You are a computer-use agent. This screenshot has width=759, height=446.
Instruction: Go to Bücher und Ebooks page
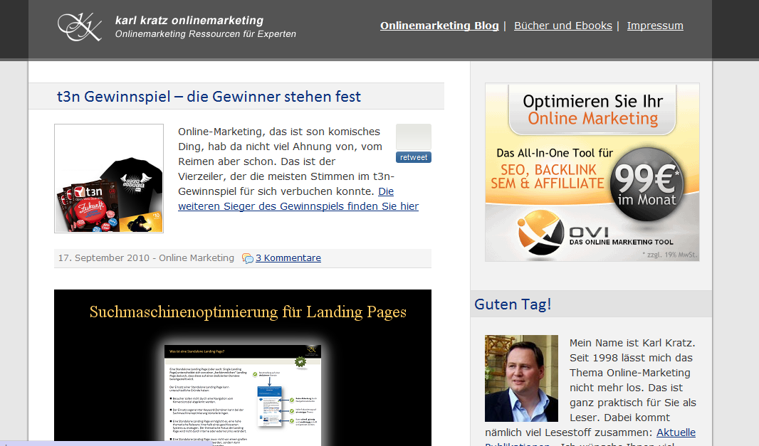click(x=563, y=26)
